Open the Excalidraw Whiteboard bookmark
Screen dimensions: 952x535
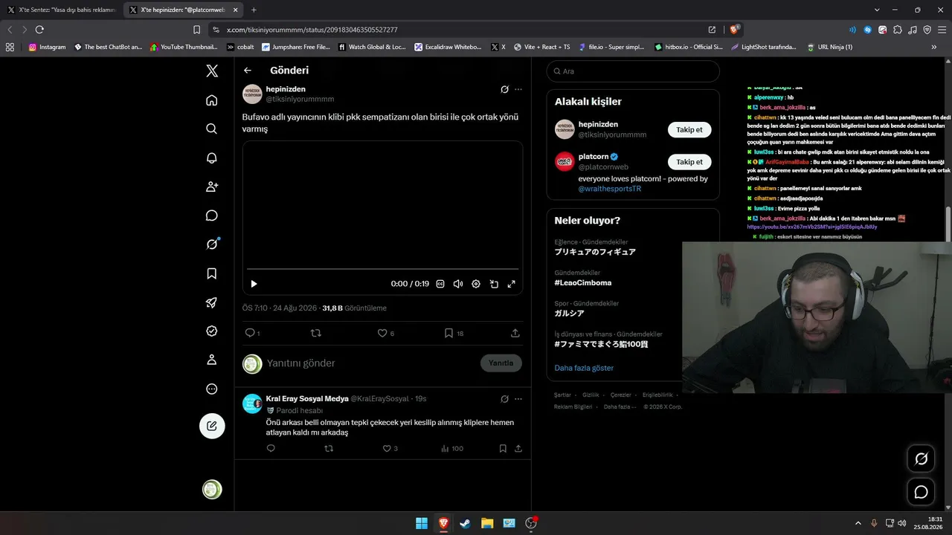(448, 47)
